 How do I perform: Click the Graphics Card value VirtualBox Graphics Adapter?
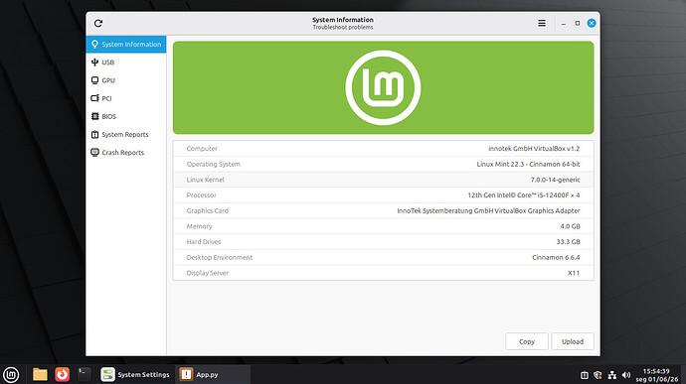[x=488, y=210]
